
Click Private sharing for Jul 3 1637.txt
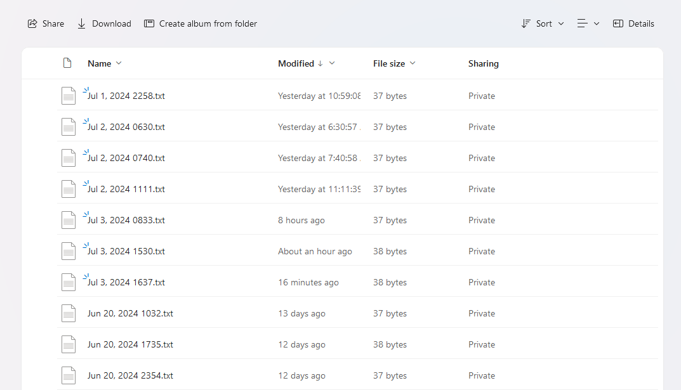coord(482,282)
